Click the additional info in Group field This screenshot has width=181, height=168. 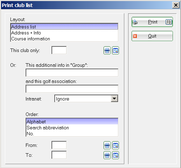[x=72, y=73]
